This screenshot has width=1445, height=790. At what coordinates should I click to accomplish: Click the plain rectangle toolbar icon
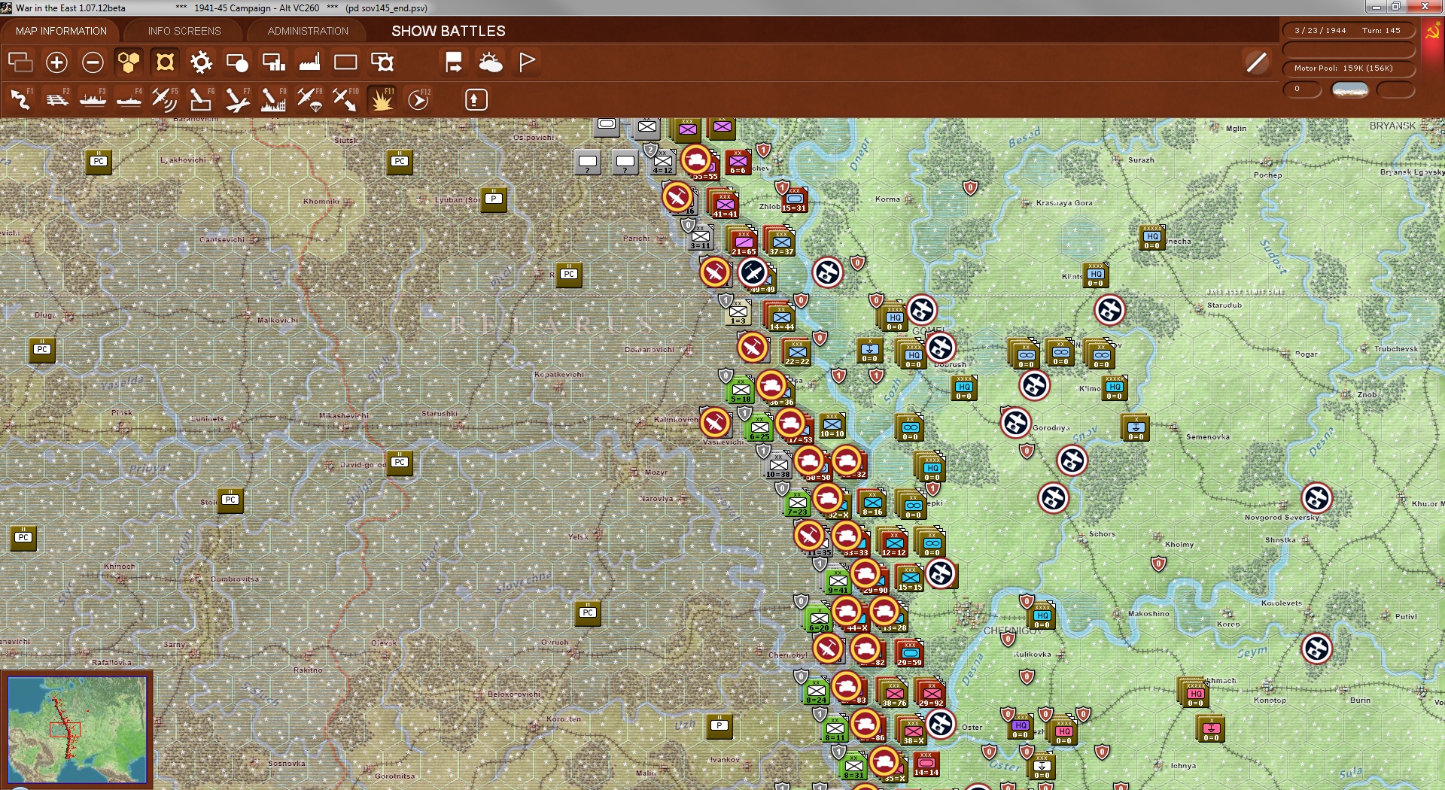pyautogui.click(x=345, y=62)
